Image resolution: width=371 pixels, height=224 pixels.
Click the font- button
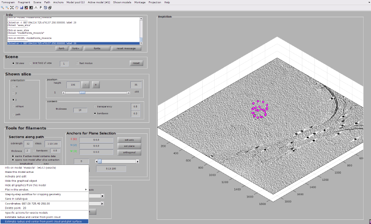click(x=62, y=48)
